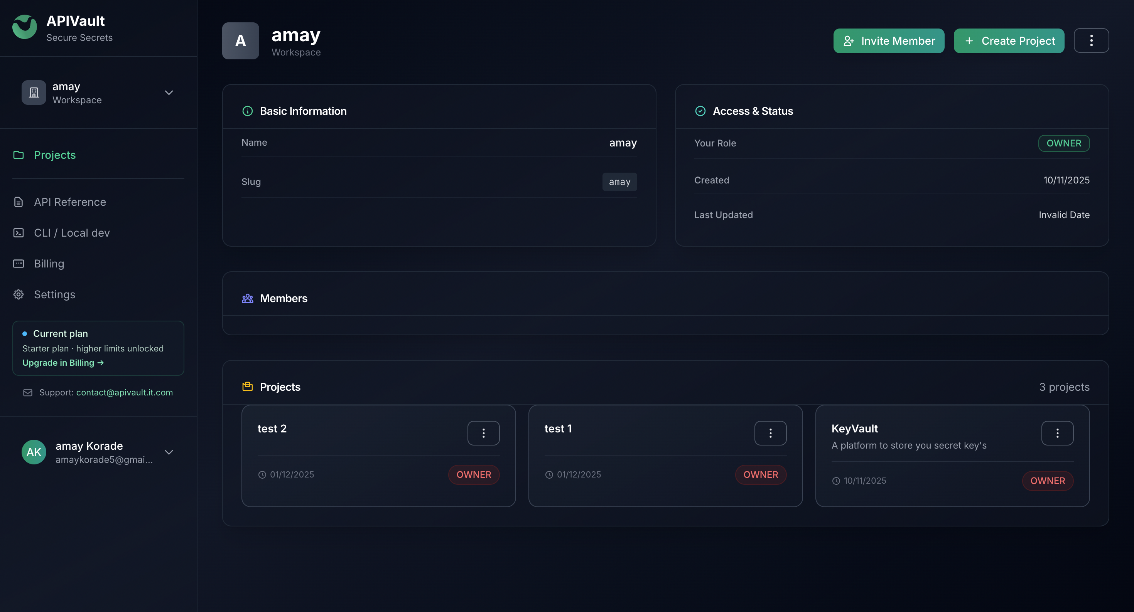Image resolution: width=1134 pixels, height=612 pixels.
Task: Click the Invite Member button
Action: click(x=888, y=40)
